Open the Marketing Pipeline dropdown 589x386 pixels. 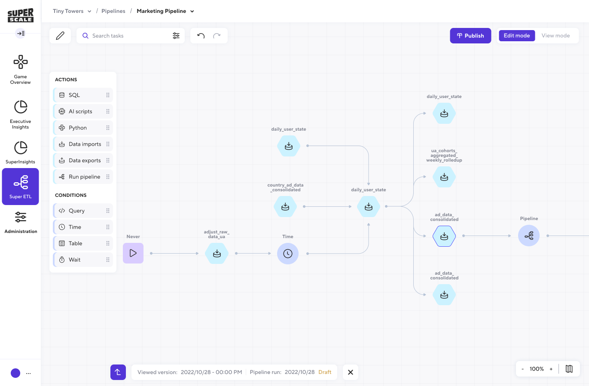tap(165, 11)
